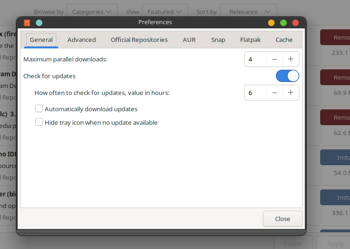Click the Close button in Preferences
Screen dimensions: 350x249
click(283, 219)
